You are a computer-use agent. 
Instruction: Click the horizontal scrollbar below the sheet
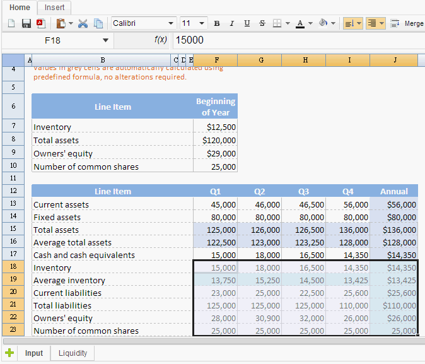214,340
